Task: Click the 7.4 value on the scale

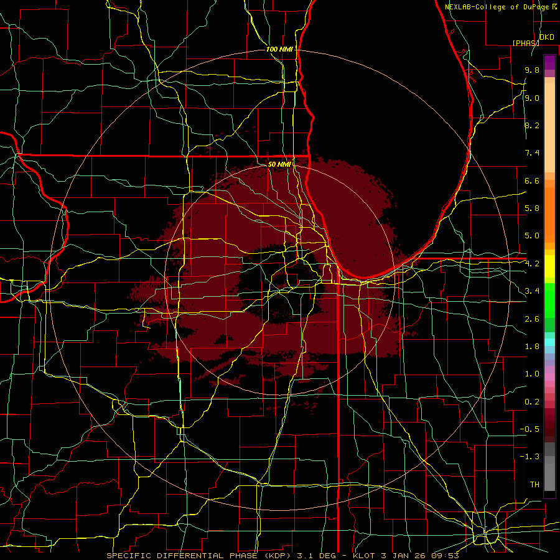Action: [532, 153]
